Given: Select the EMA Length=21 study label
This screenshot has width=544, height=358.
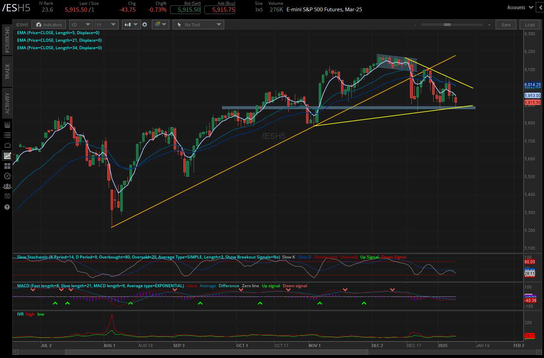Looking at the screenshot, I should tap(59, 40).
